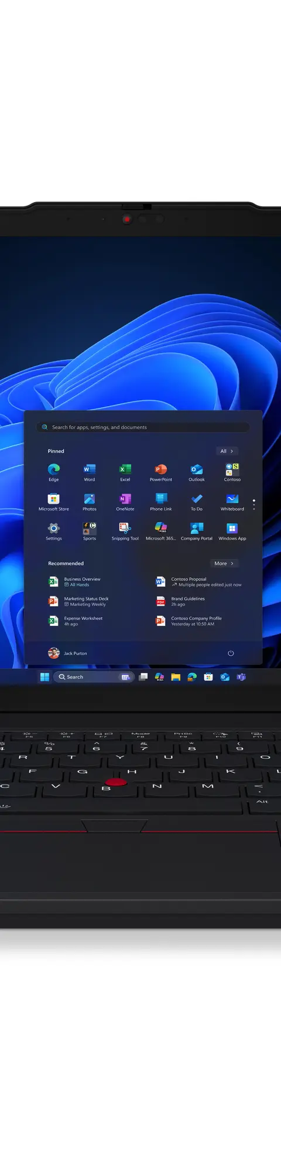The image size is (281, 1172).
Task: Launch the Snipping Tool app
Action: (x=125, y=531)
